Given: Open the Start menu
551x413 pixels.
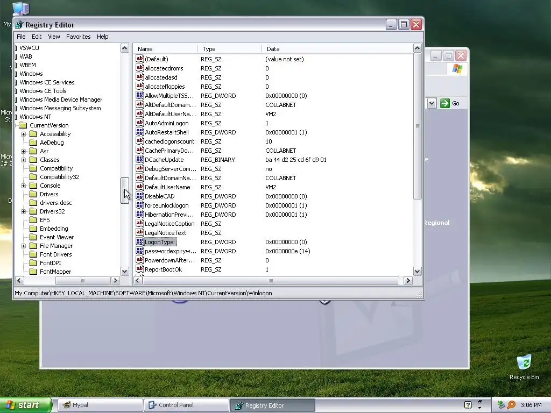Looking at the screenshot, I should [26, 405].
